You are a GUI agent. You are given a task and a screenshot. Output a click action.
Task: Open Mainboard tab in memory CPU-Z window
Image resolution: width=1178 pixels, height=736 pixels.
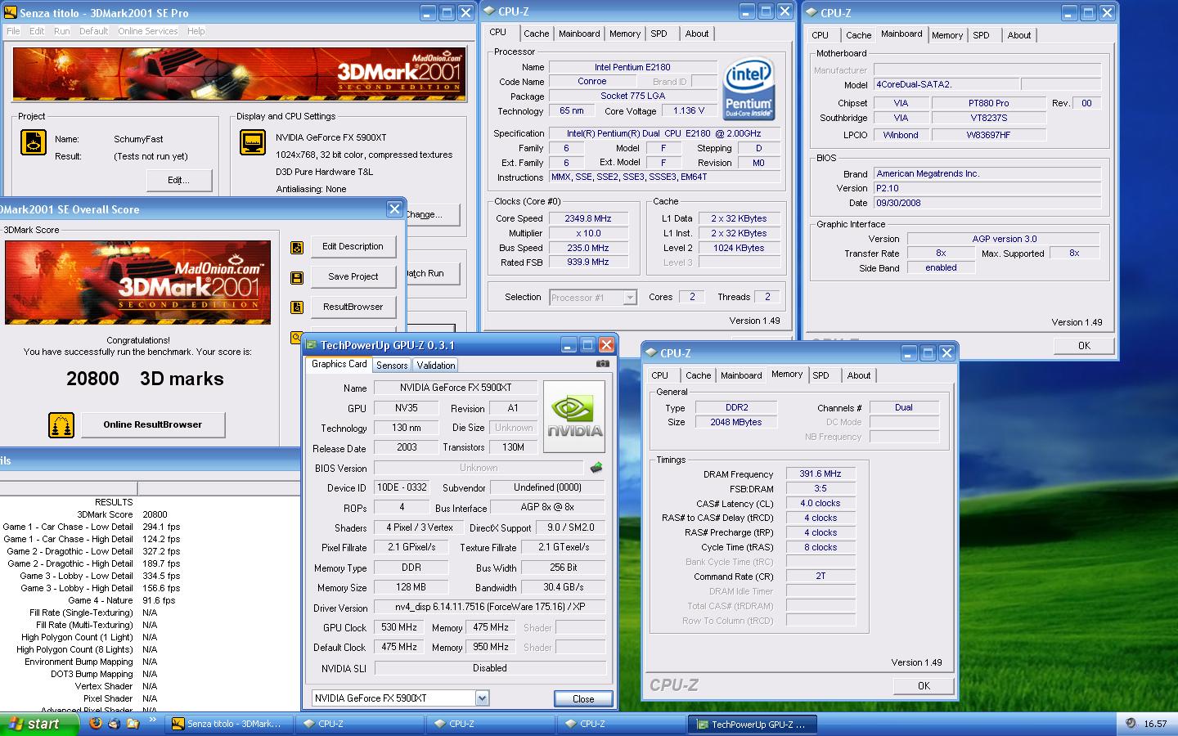pyautogui.click(x=741, y=375)
